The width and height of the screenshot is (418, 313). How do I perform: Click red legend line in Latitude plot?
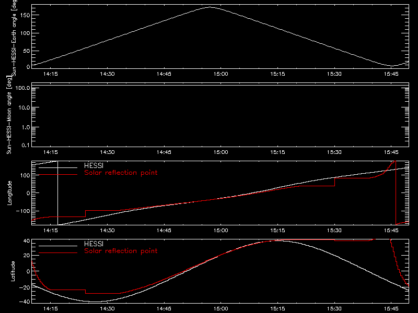[58, 253]
